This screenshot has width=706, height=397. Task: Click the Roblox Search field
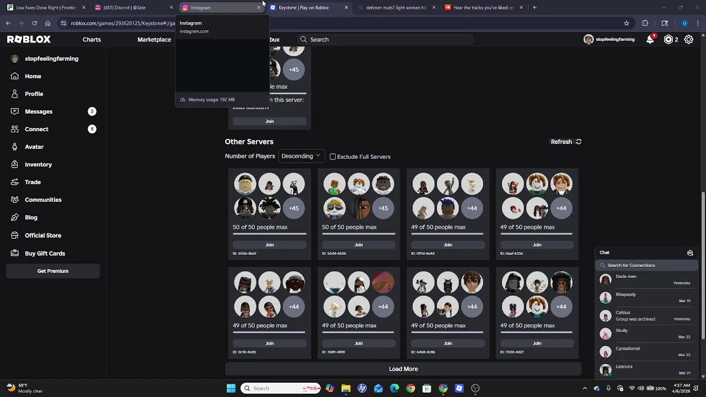pos(385,40)
